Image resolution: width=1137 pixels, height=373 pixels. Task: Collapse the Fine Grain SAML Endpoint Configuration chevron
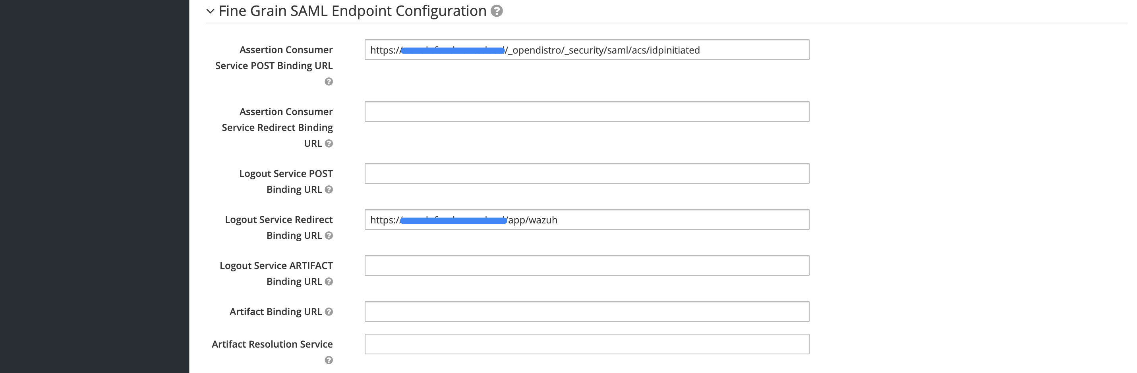click(210, 12)
